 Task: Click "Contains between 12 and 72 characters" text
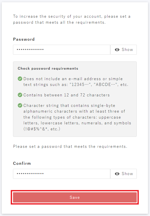tap(66, 95)
